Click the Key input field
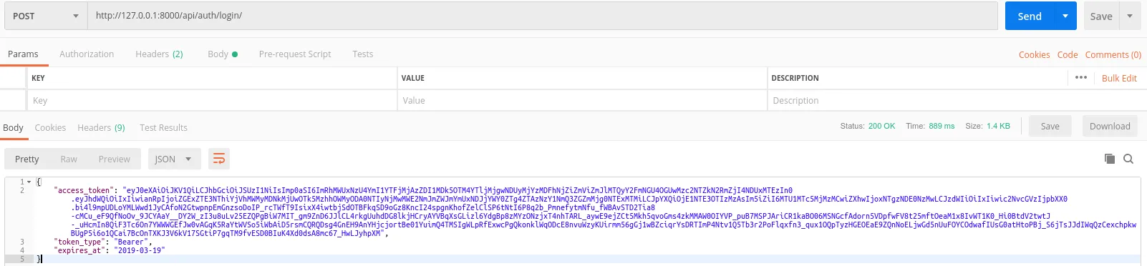Screen dimensions: 1147x266 (x=212, y=101)
